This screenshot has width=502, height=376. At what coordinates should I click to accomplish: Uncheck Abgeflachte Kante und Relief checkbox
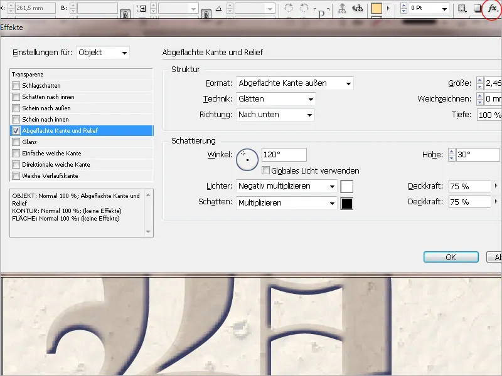[16, 131]
